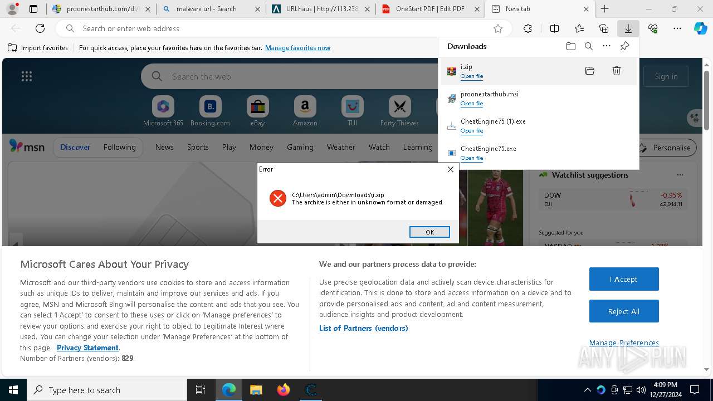713x401 pixels.
Task: Click OK in the Error dialog
Action: click(429, 232)
